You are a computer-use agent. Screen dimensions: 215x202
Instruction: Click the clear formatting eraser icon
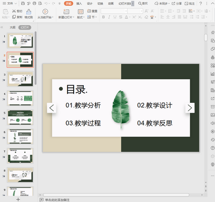[146, 17]
